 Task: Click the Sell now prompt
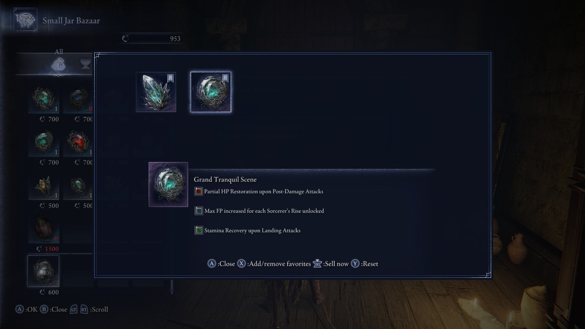click(x=331, y=264)
